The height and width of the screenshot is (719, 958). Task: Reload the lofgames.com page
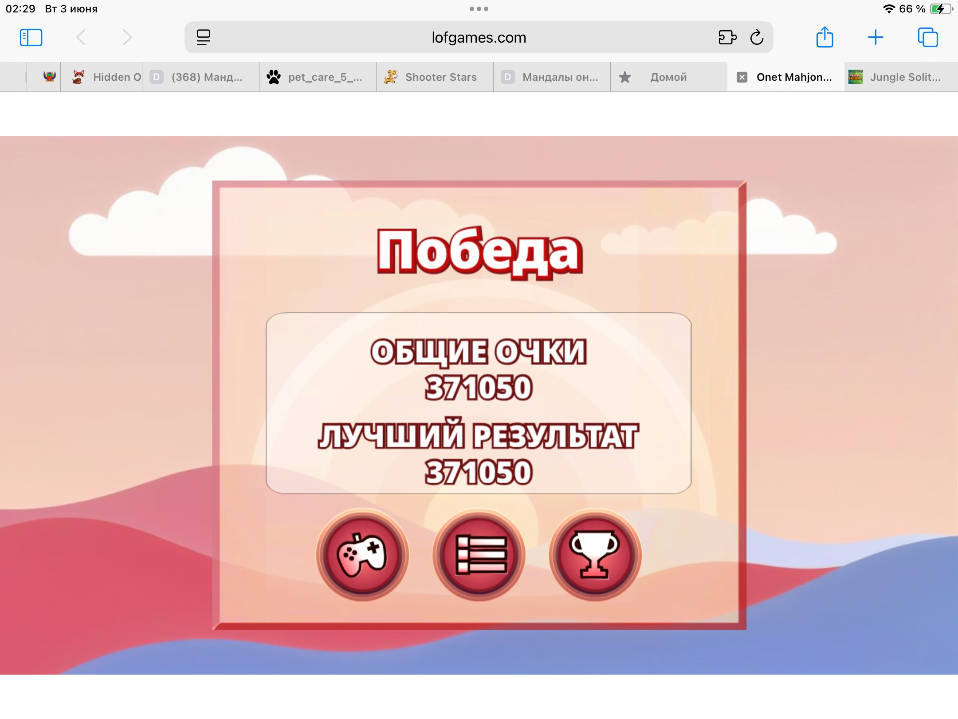pyautogui.click(x=757, y=37)
